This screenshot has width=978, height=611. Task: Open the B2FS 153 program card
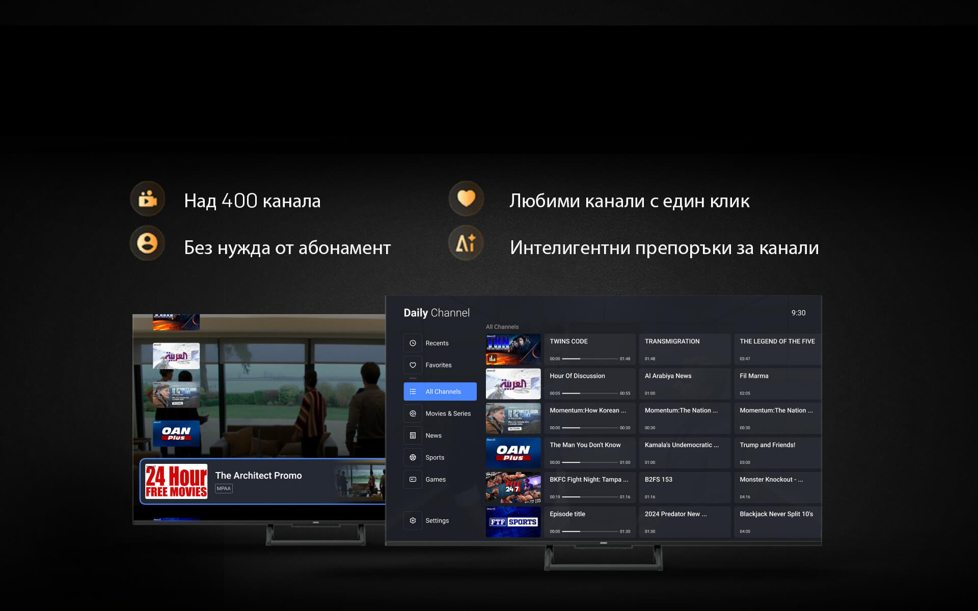[685, 487]
